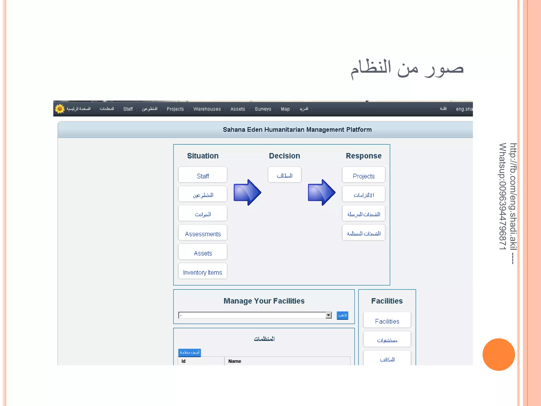Expand the Manage Your Facilities dropdown

[255, 315]
